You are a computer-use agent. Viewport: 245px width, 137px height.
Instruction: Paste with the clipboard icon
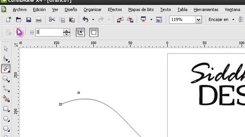point(72,20)
